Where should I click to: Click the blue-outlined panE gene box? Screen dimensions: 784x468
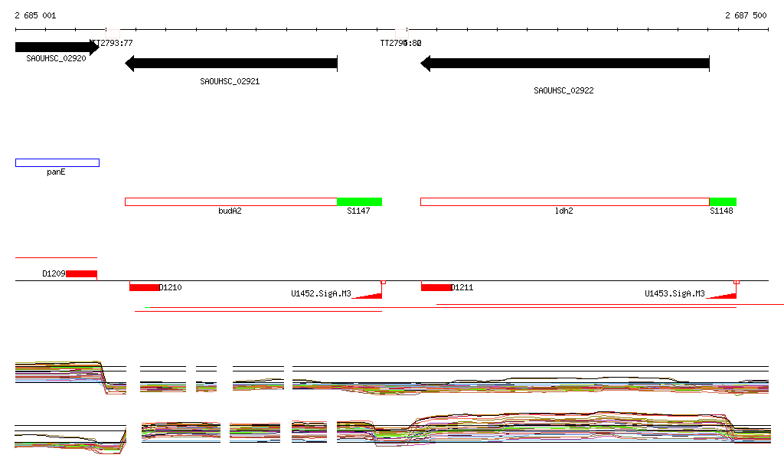pos(57,162)
